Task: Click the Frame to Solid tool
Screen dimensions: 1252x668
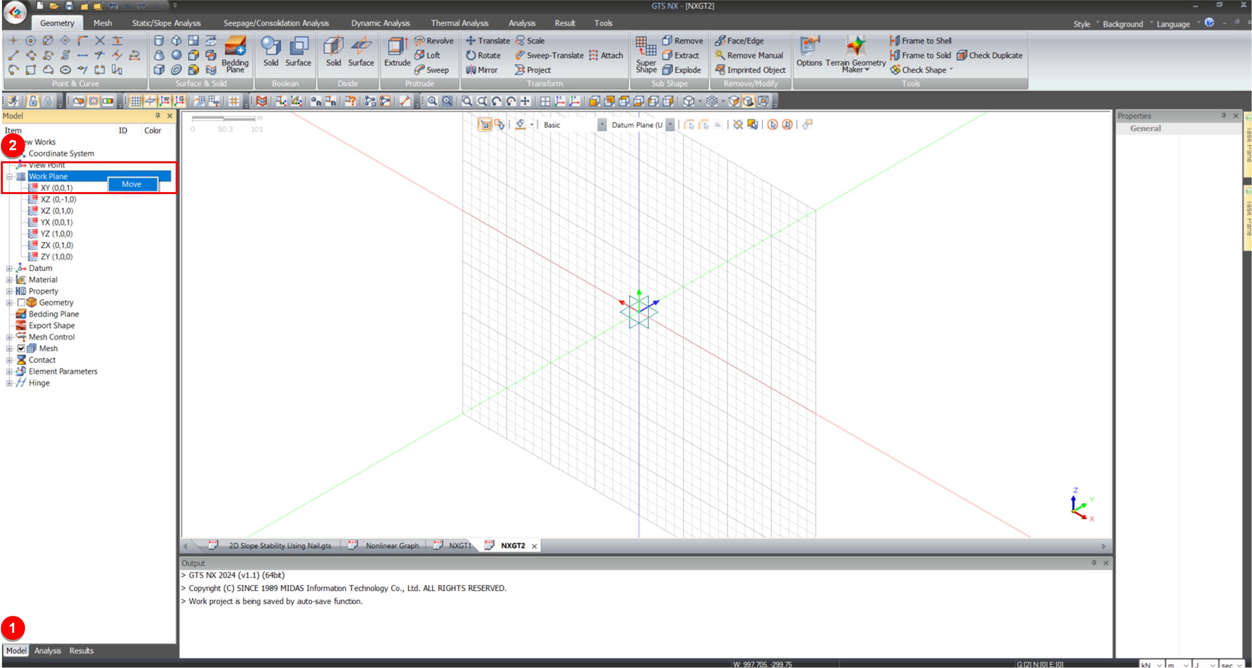Action: (x=920, y=55)
